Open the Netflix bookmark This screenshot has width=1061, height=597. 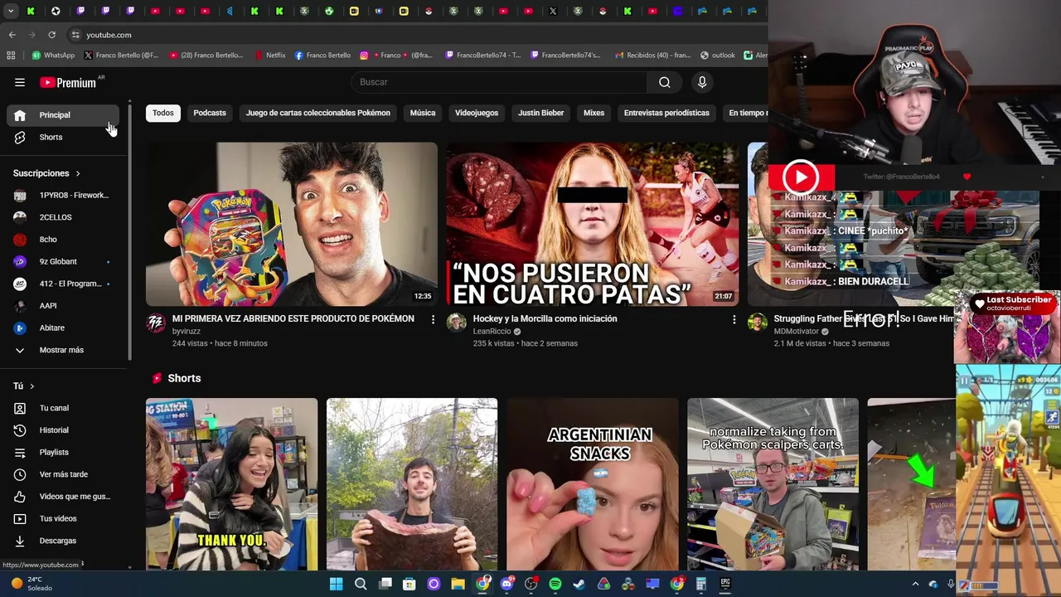[x=269, y=56]
